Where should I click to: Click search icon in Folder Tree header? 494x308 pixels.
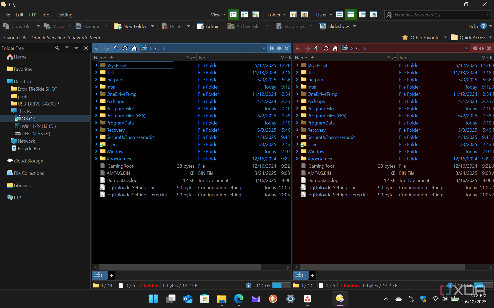tap(57, 48)
